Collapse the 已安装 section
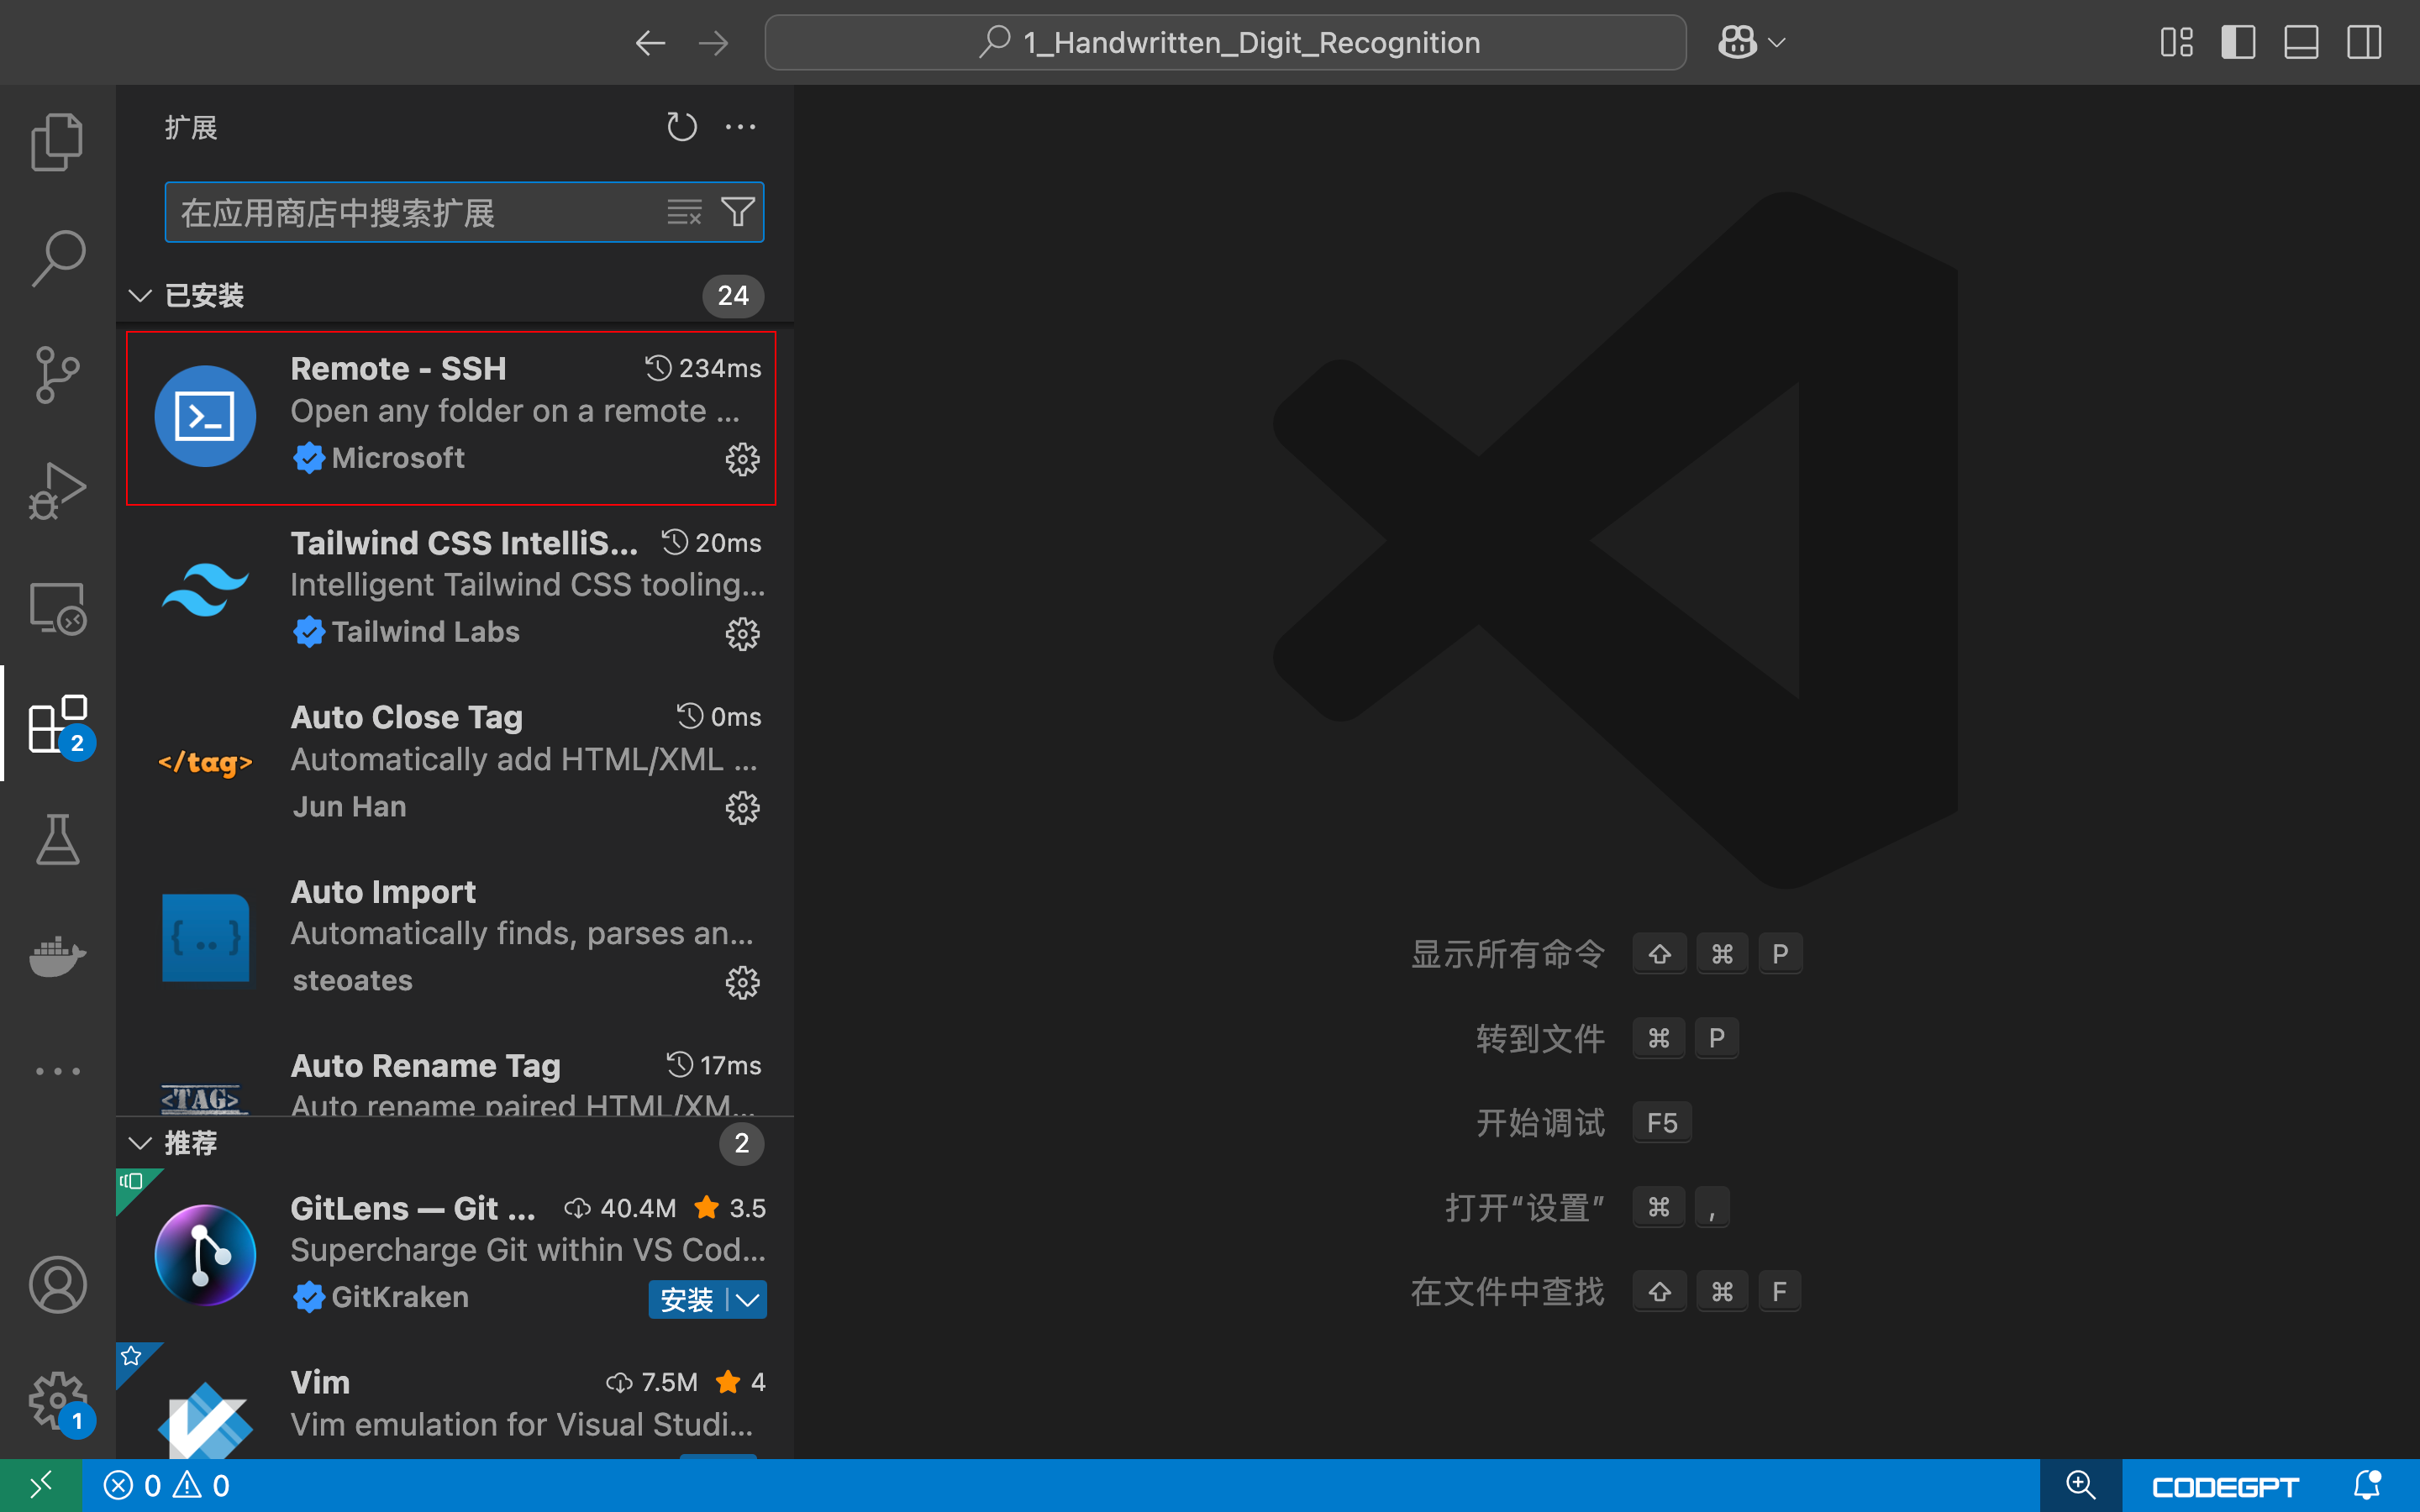Screen dimensions: 2420x1512 pyautogui.click(x=140, y=296)
